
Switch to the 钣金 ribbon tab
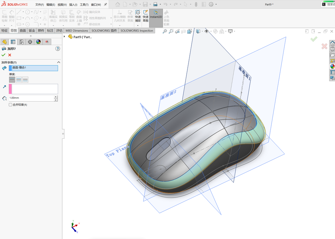click(32, 30)
